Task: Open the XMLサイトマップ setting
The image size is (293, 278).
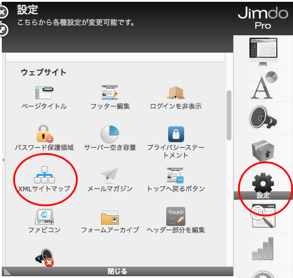Action: point(44,179)
